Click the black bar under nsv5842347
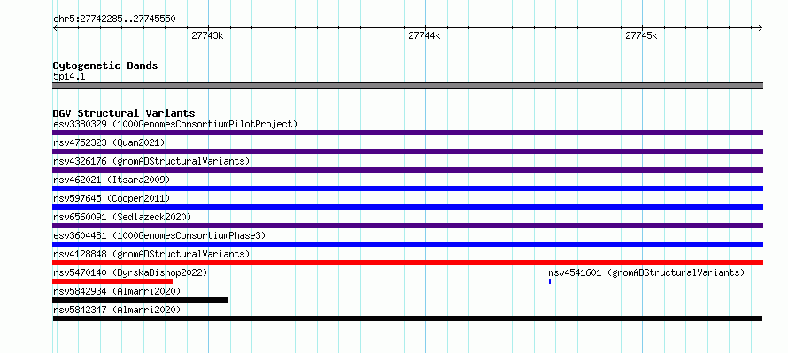788x353 pixels. (x=407, y=318)
